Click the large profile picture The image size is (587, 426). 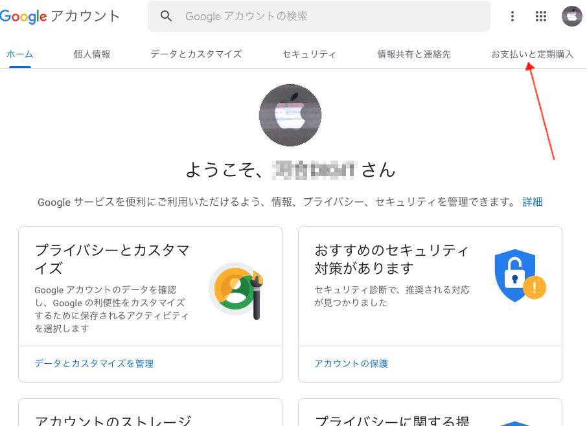tap(290, 115)
